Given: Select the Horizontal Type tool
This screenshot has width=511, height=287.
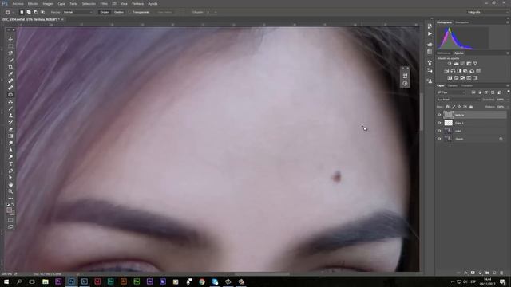Looking at the screenshot, I should (10, 163).
